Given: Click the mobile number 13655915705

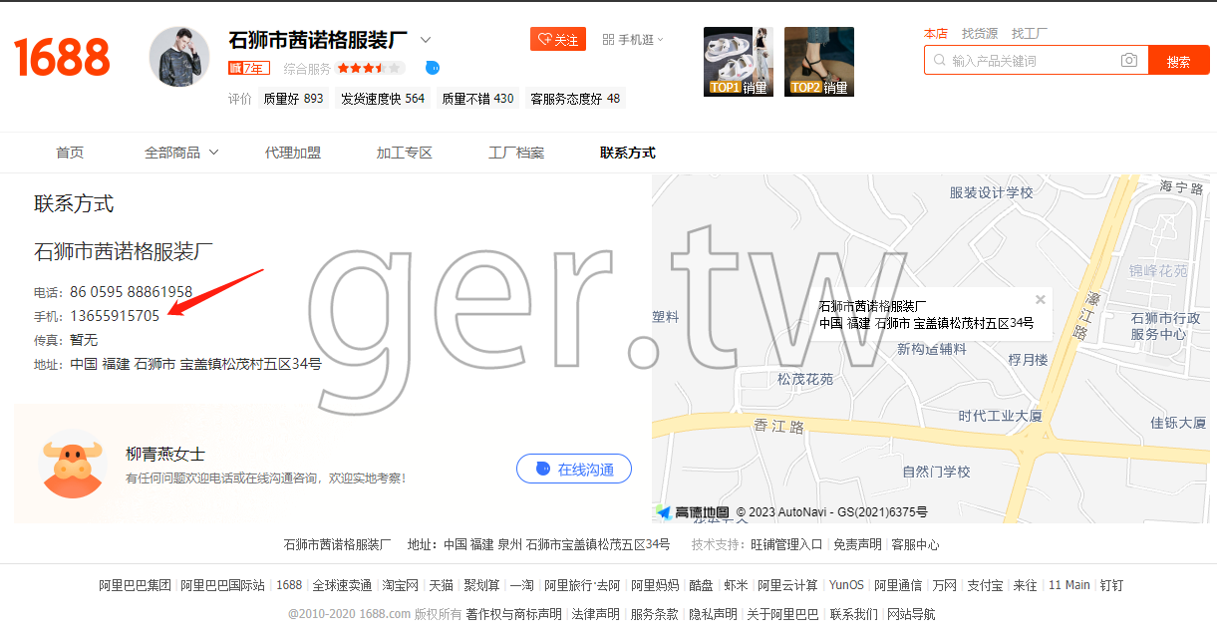Looking at the screenshot, I should [x=115, y=316].
